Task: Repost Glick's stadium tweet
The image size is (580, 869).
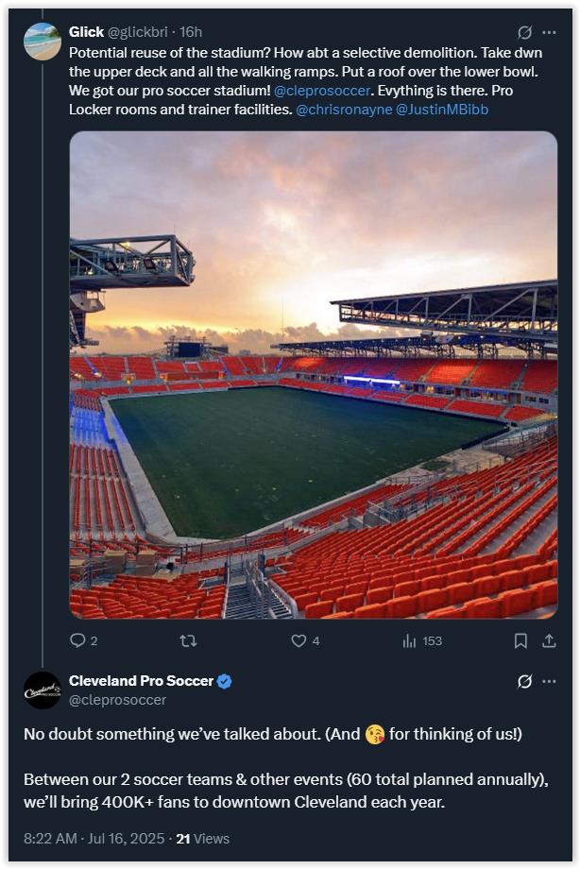Action: click(x=187, y=640)
